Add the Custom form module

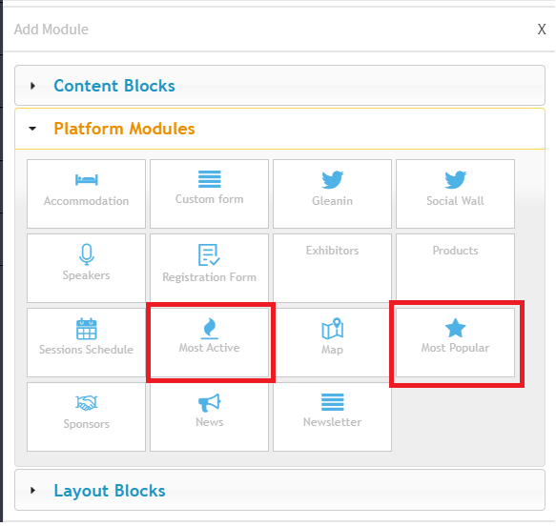[209, 193]
